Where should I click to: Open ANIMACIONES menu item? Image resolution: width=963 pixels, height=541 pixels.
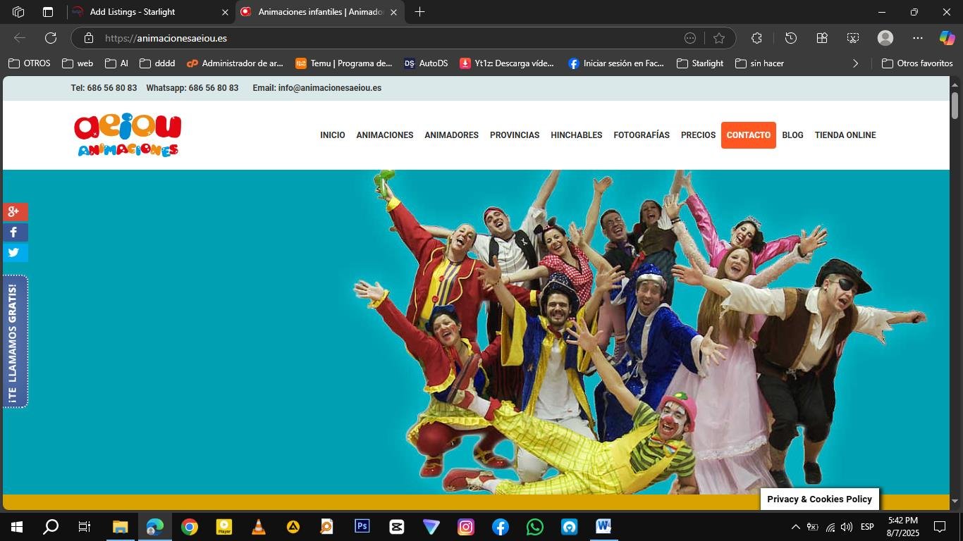(x=385, y=135)
